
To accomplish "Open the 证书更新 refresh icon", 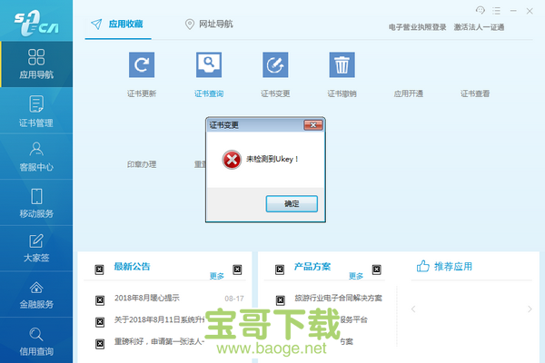I will [142, 64].
